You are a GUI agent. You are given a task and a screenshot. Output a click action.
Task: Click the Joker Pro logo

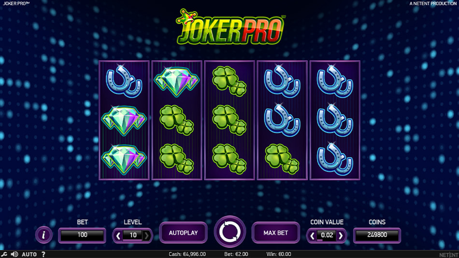click(x=230, y=27)
